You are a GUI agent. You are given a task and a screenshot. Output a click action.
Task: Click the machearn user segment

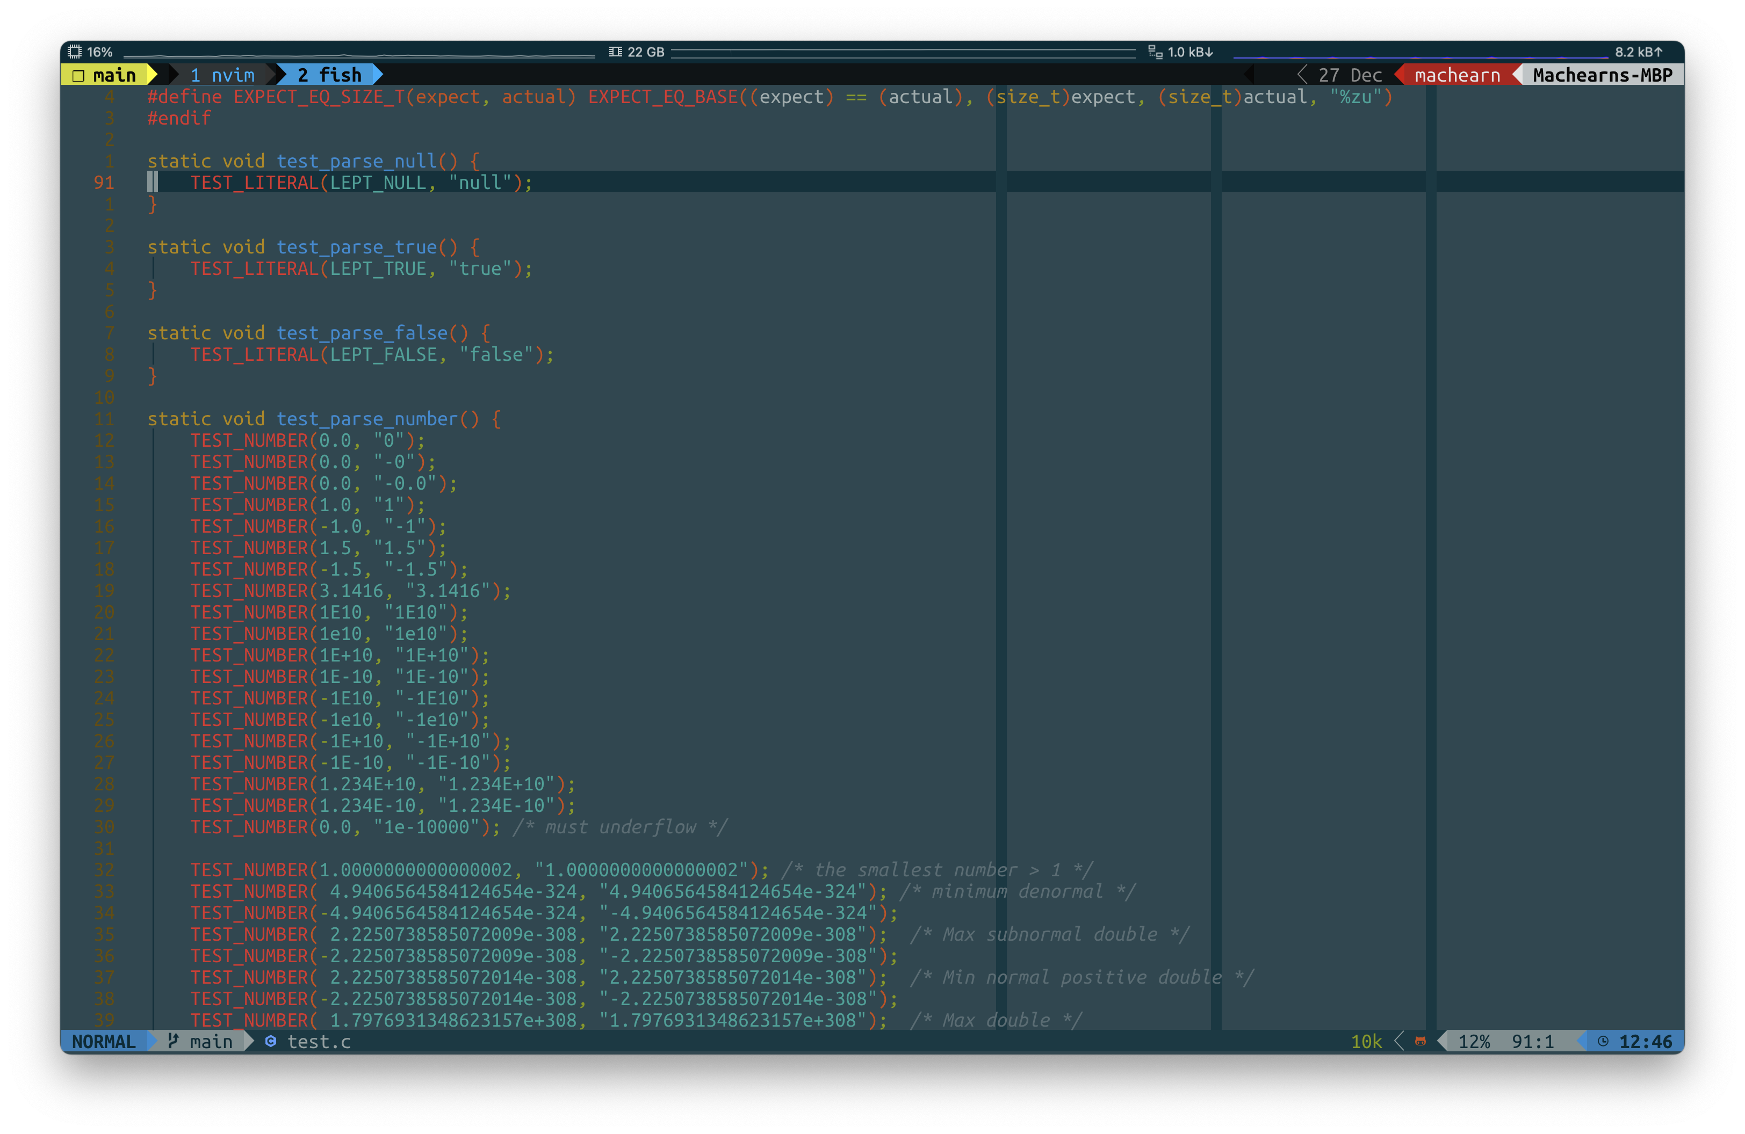click(1457, 75)
